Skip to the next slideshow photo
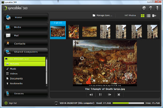 109,95
